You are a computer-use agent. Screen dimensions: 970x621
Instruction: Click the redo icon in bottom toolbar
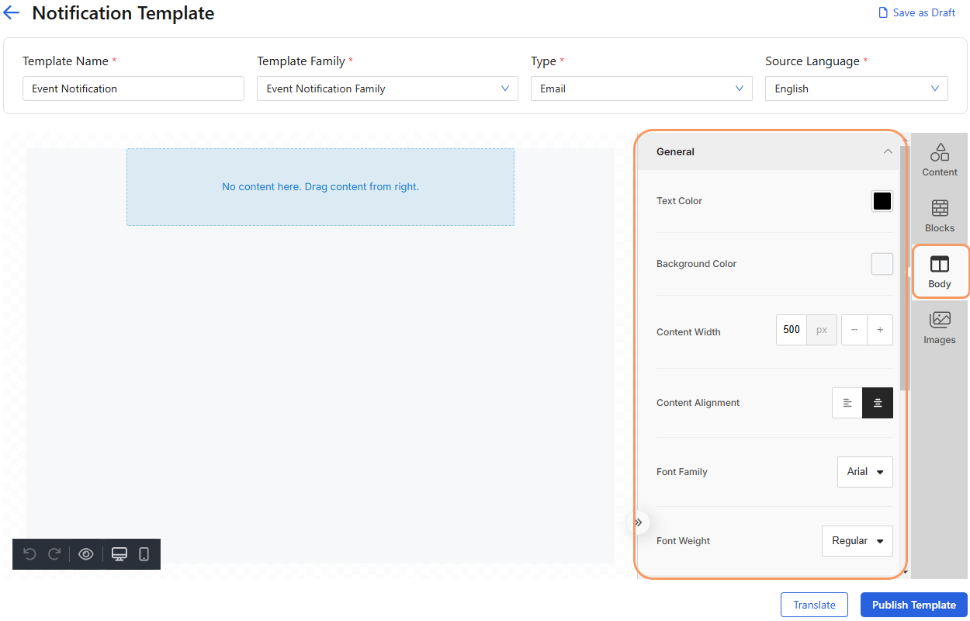(54, 554)
